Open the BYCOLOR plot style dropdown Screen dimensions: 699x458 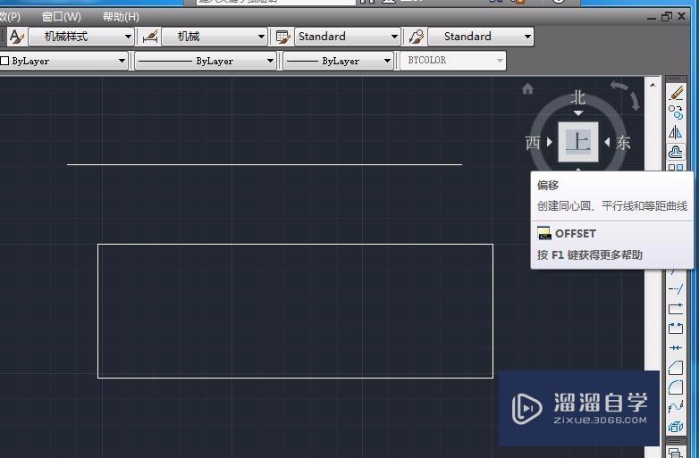click(453, 61)
